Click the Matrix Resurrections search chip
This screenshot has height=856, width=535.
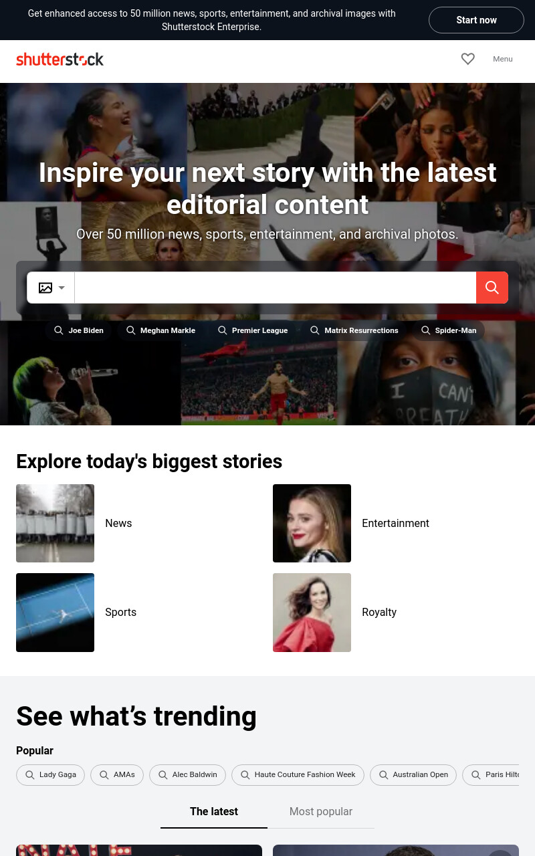(354, 330)
